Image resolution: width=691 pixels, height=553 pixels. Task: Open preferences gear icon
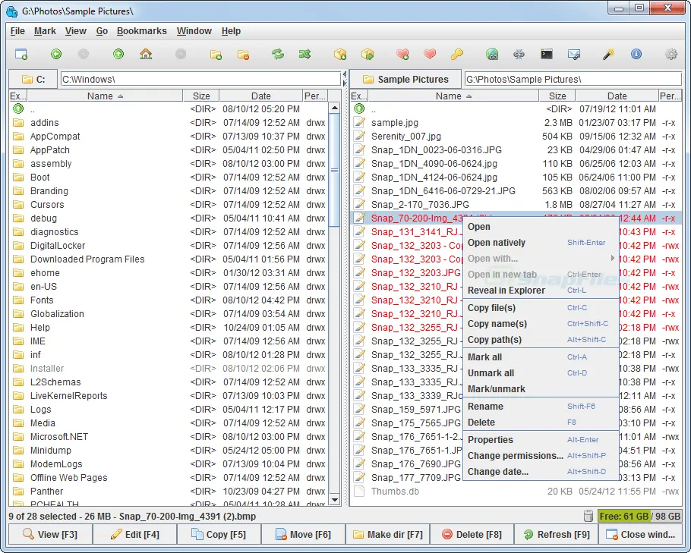(671, 54)
